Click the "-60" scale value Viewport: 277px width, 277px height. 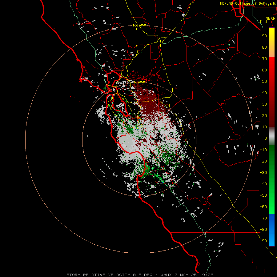(263, 207)
